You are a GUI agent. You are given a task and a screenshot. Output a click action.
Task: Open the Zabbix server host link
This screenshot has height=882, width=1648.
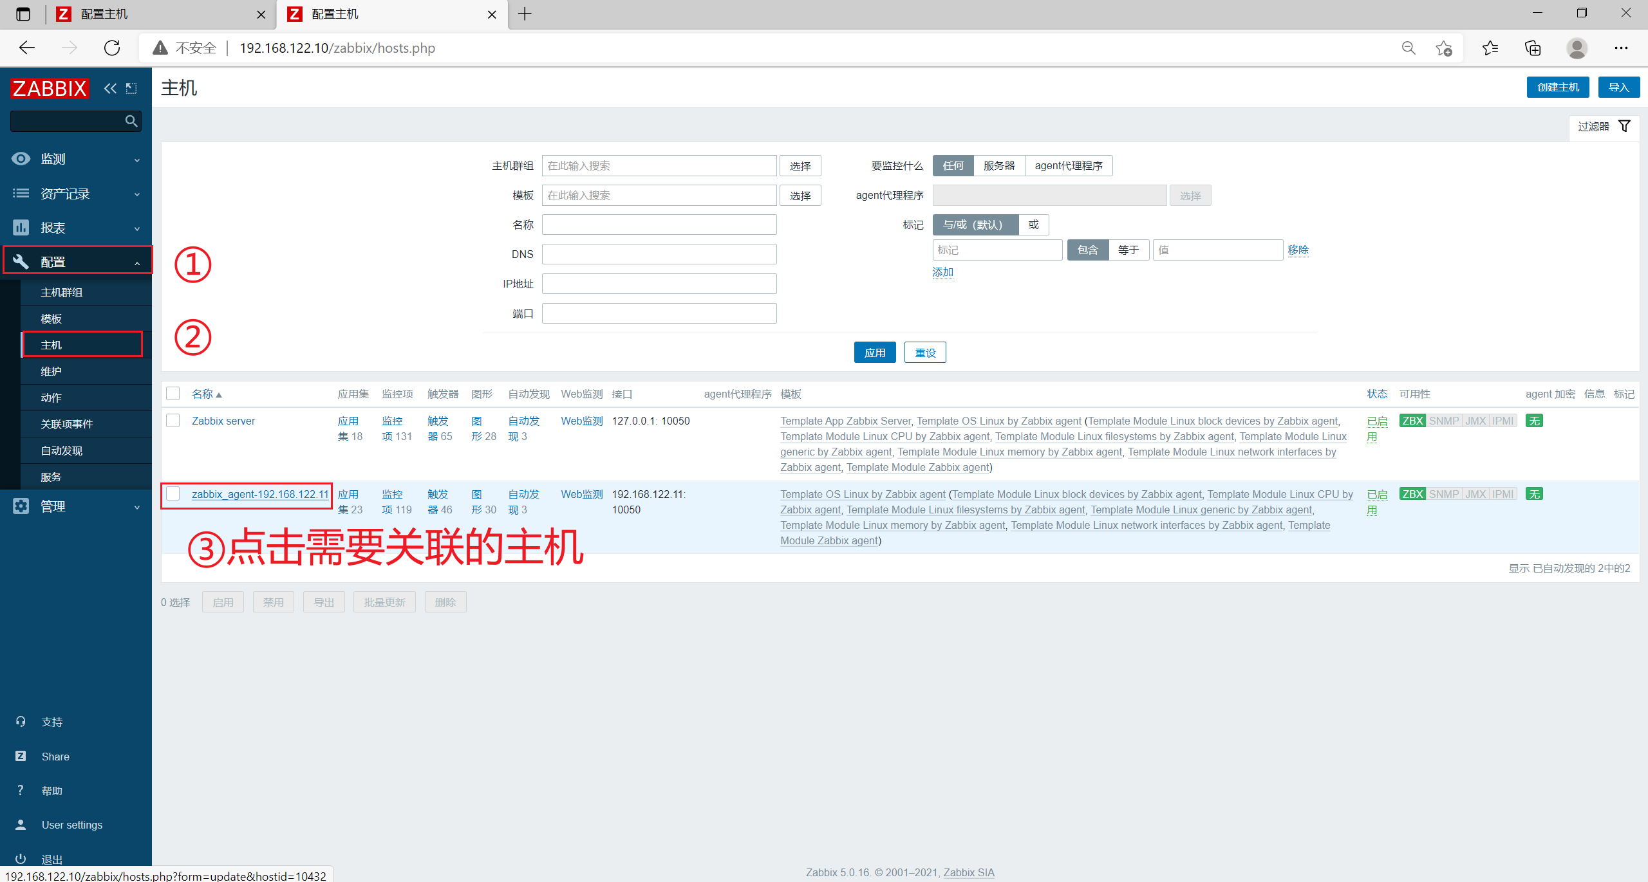pyautogui.click(x=223, y=421)
